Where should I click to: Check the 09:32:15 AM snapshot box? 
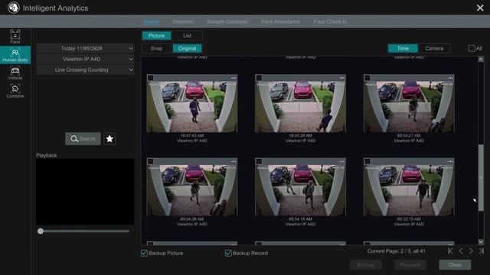pos(367,161)
